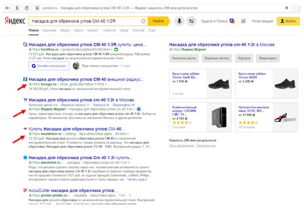Expand dropdown arrow after masterton.ru URL
This screenshot has height=210, width=304.
coord(128,134)
